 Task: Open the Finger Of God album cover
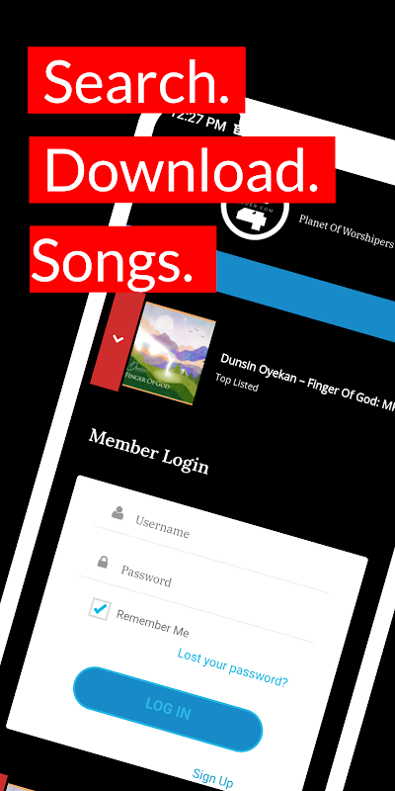point(168,354)
